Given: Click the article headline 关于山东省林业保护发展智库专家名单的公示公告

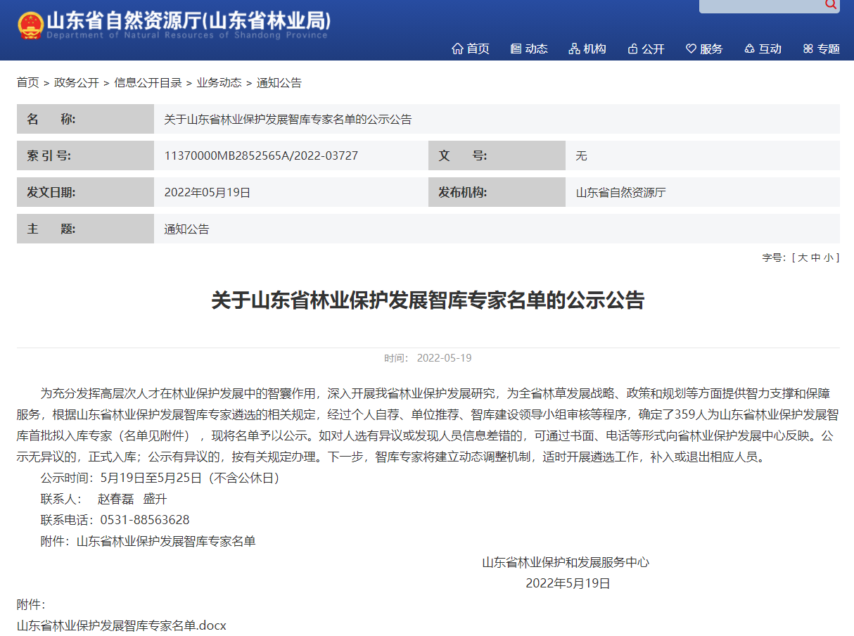Looking at the screenshot, I should 428,300.
